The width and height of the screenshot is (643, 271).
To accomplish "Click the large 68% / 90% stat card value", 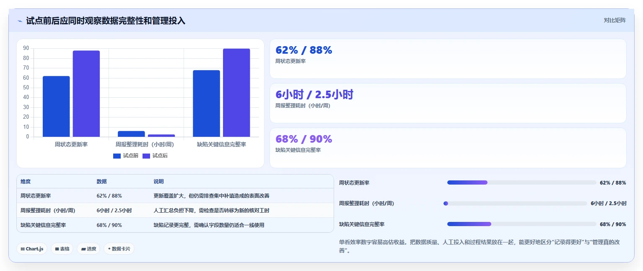I will (304, 139).
